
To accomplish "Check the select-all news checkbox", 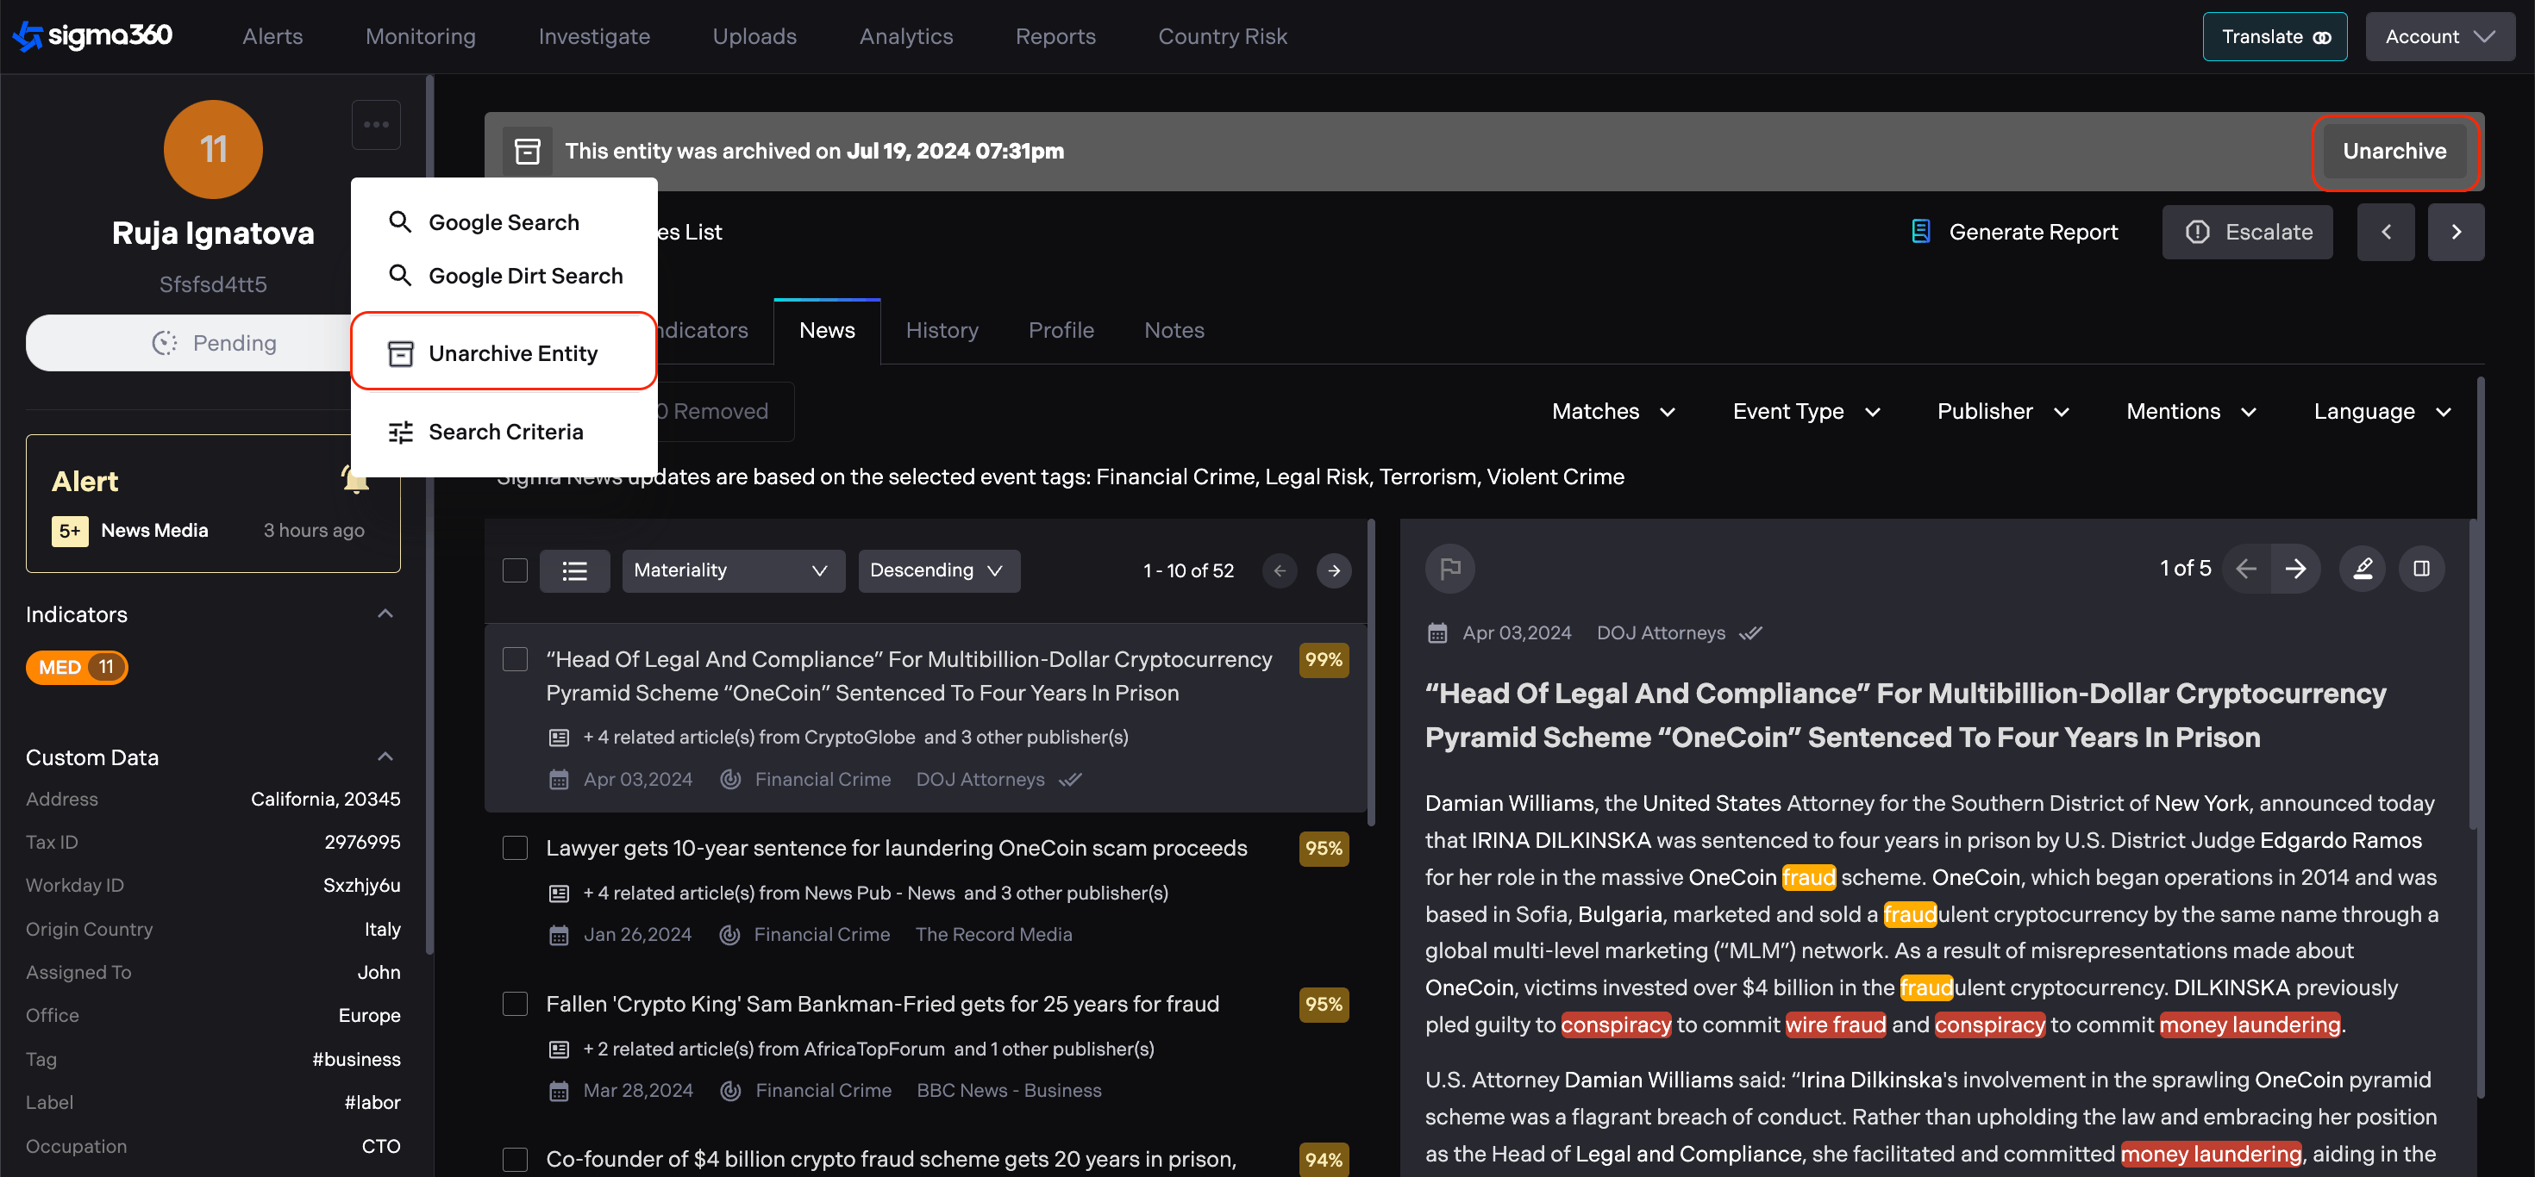I will tap(515, 570).
